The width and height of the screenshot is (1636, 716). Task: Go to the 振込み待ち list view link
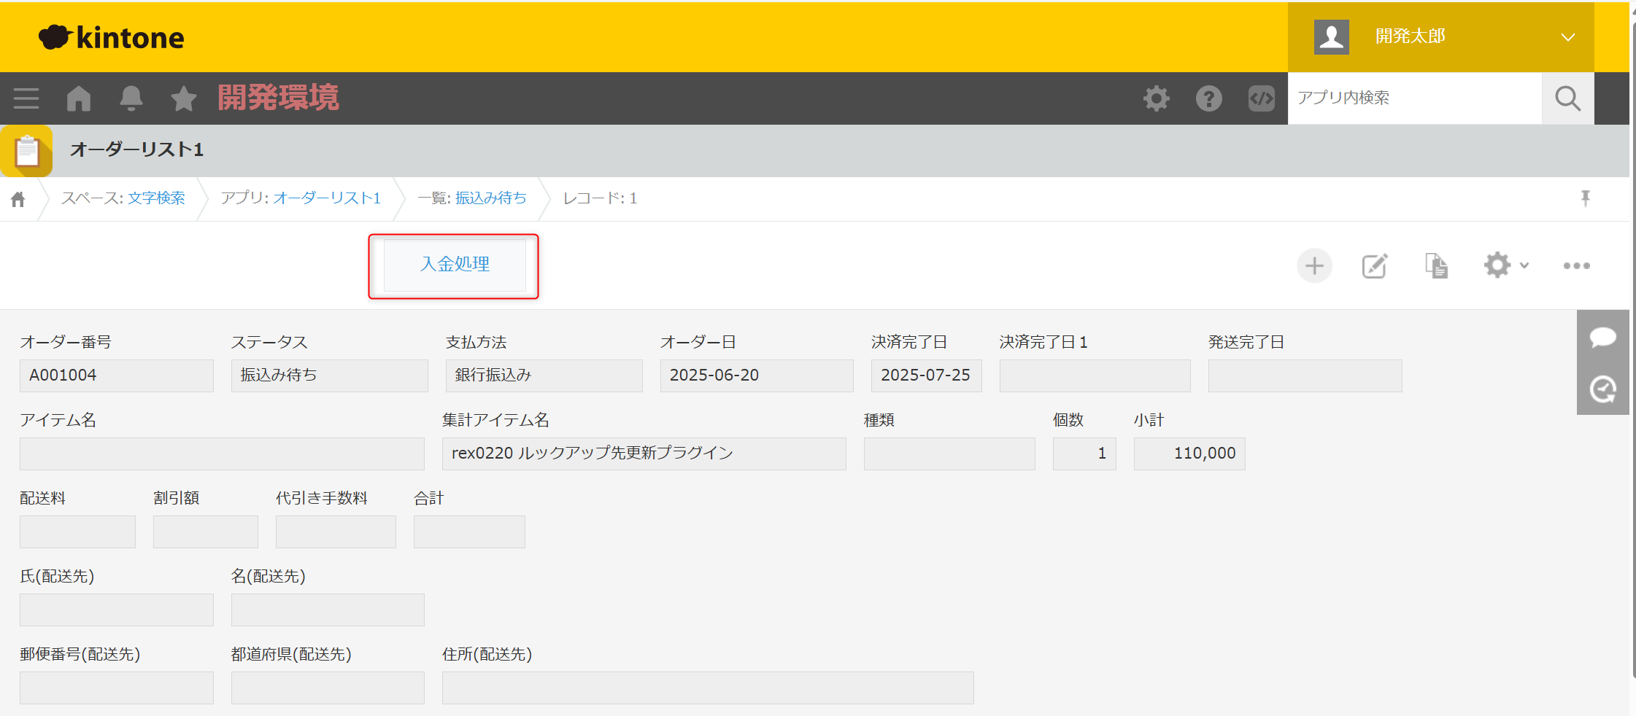[490, 198]
